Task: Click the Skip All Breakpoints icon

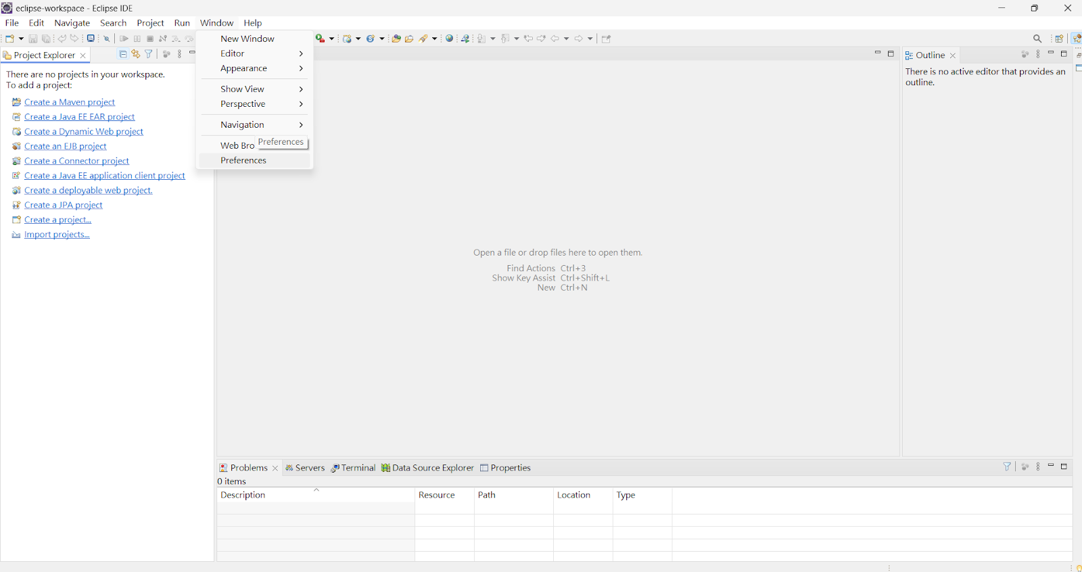Action: click(x=107, y=39)
